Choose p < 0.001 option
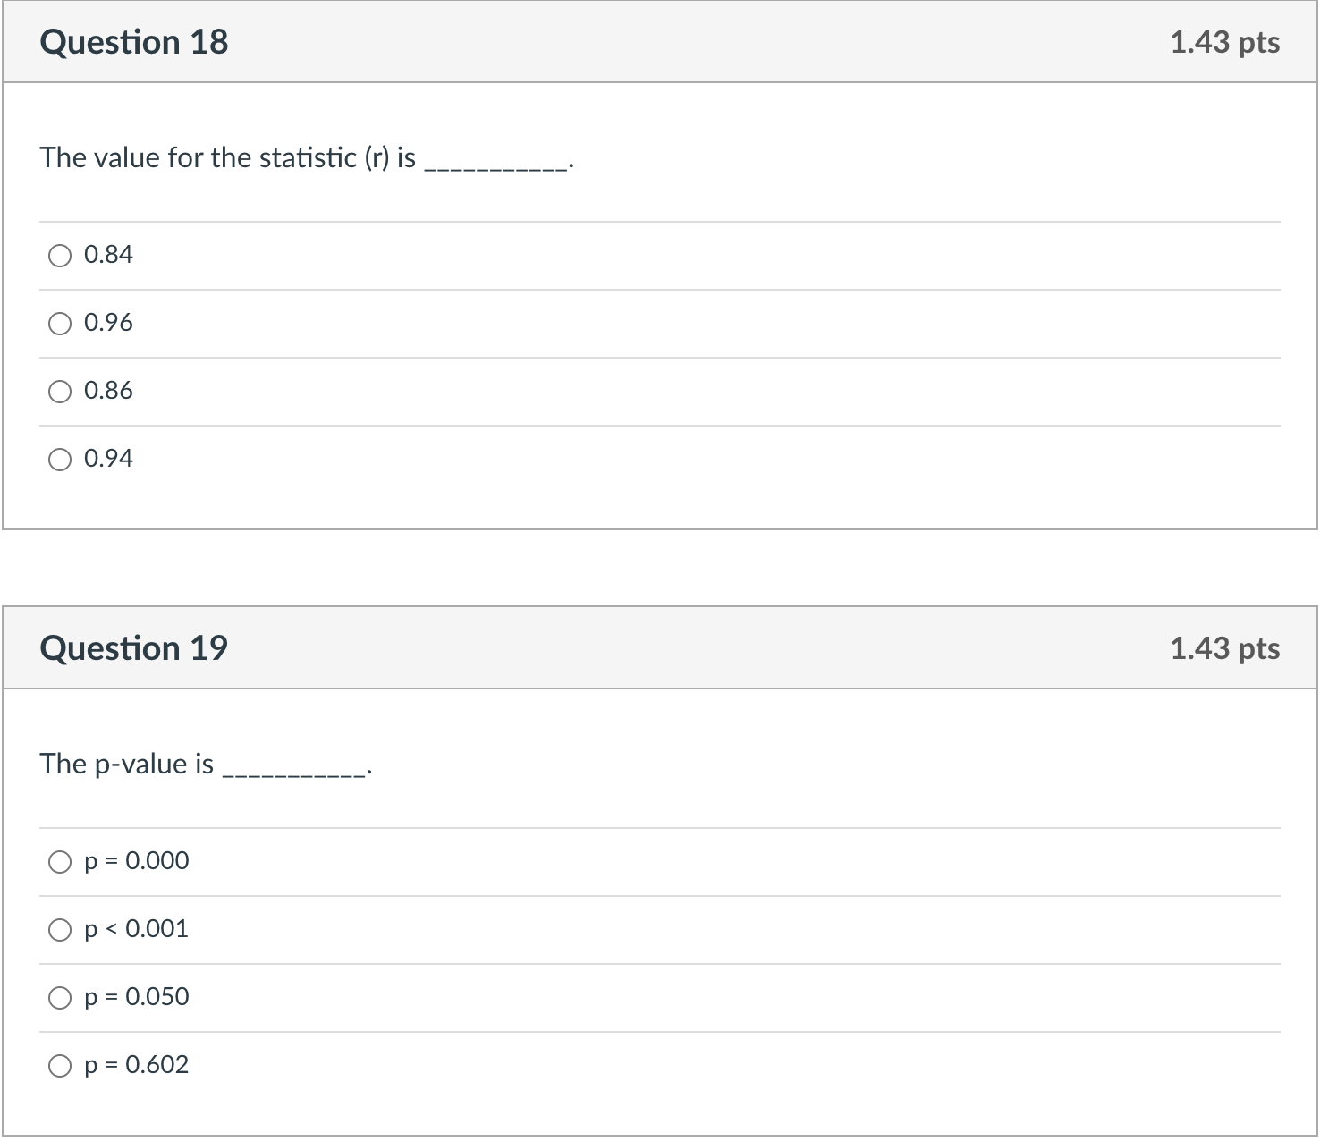This screenshot has height=1141, width=1320. (60, 930)
